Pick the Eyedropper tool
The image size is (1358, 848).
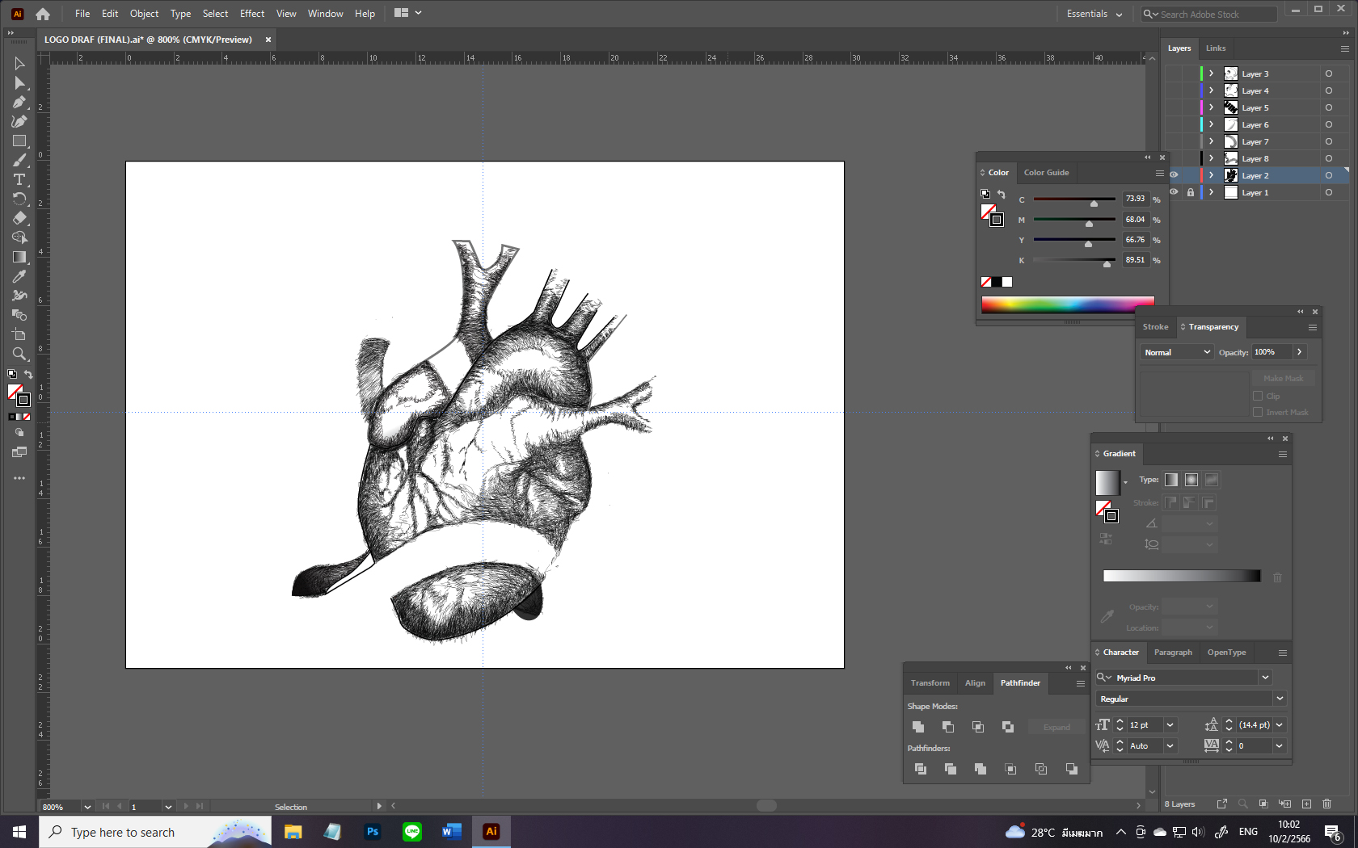[19, 276]
